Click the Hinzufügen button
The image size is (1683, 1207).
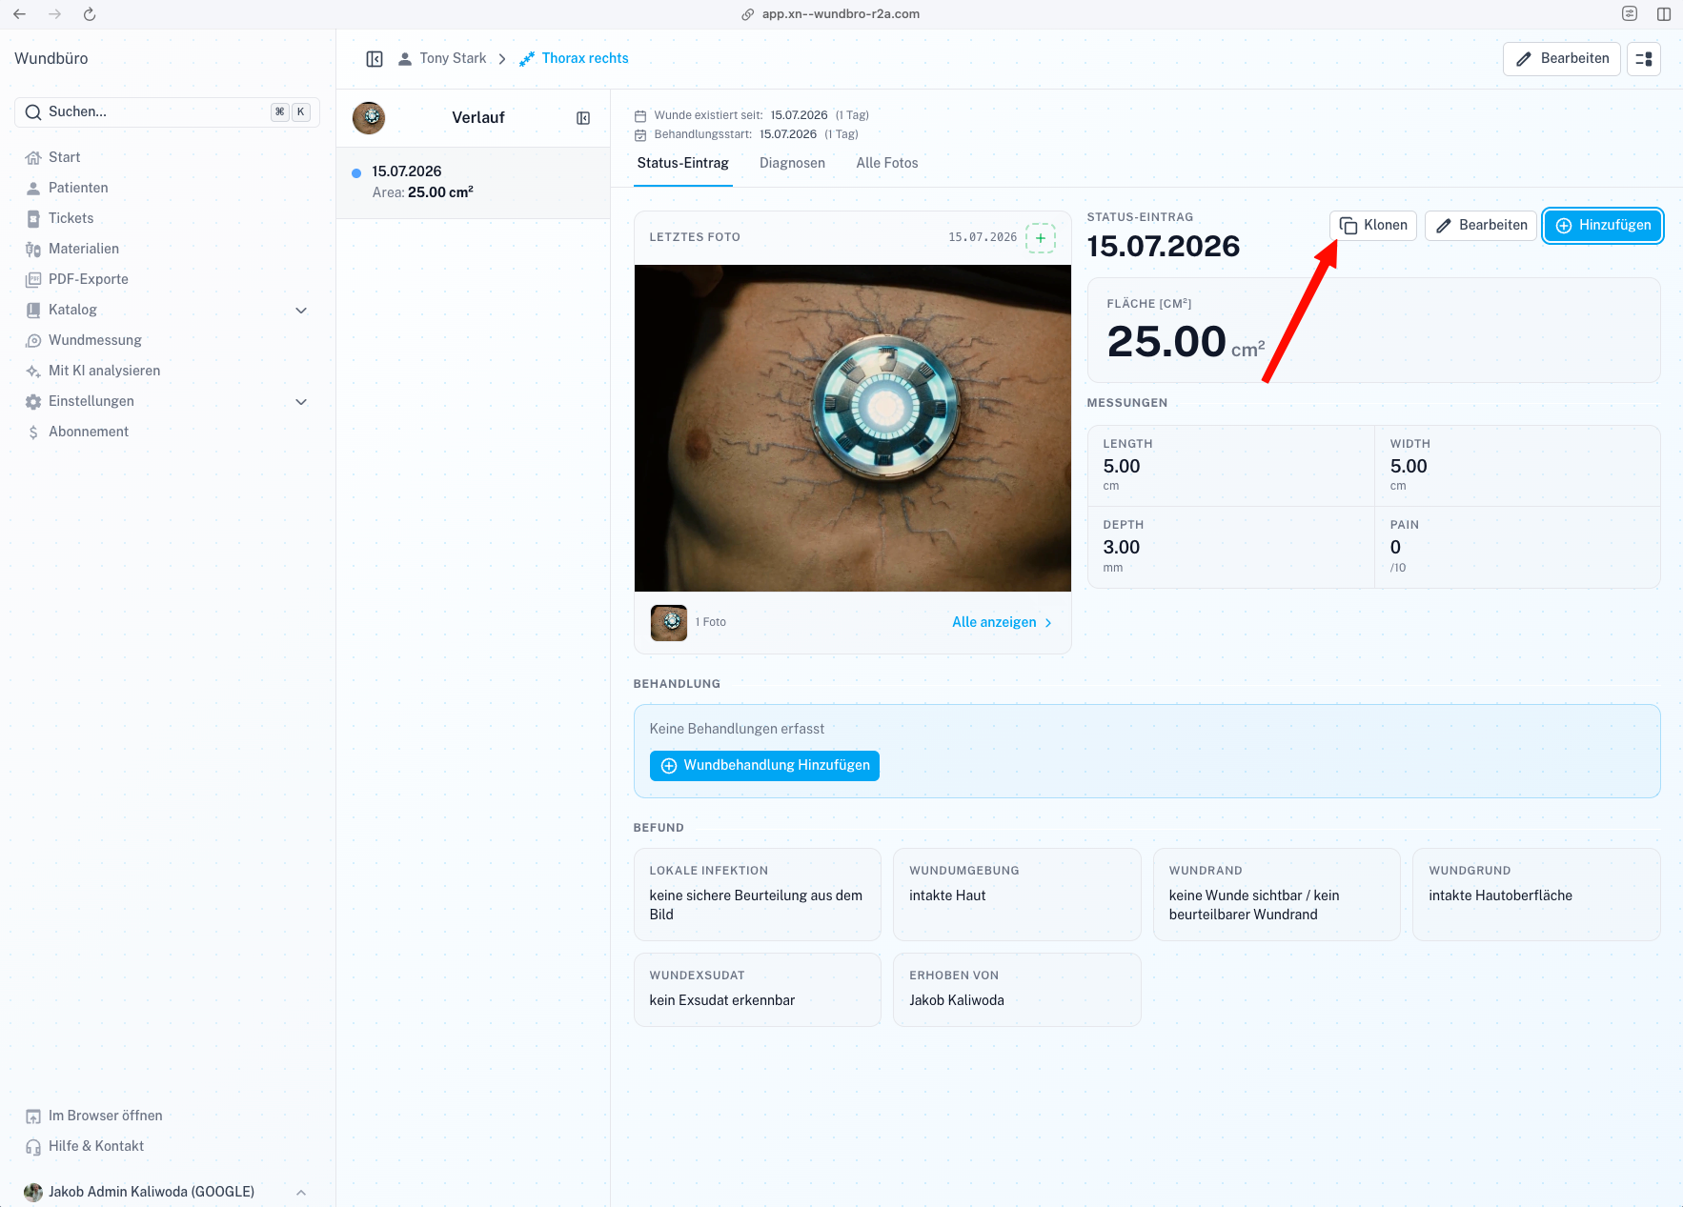tap(1603, 226)
